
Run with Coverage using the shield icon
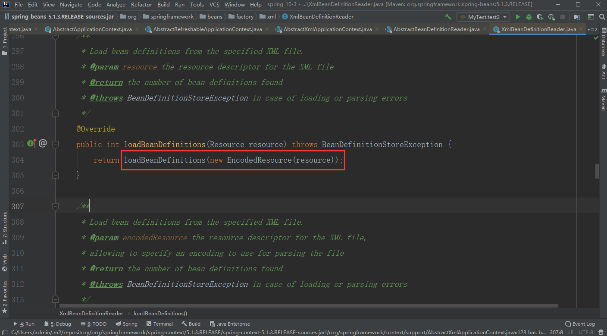pos(540,17)
